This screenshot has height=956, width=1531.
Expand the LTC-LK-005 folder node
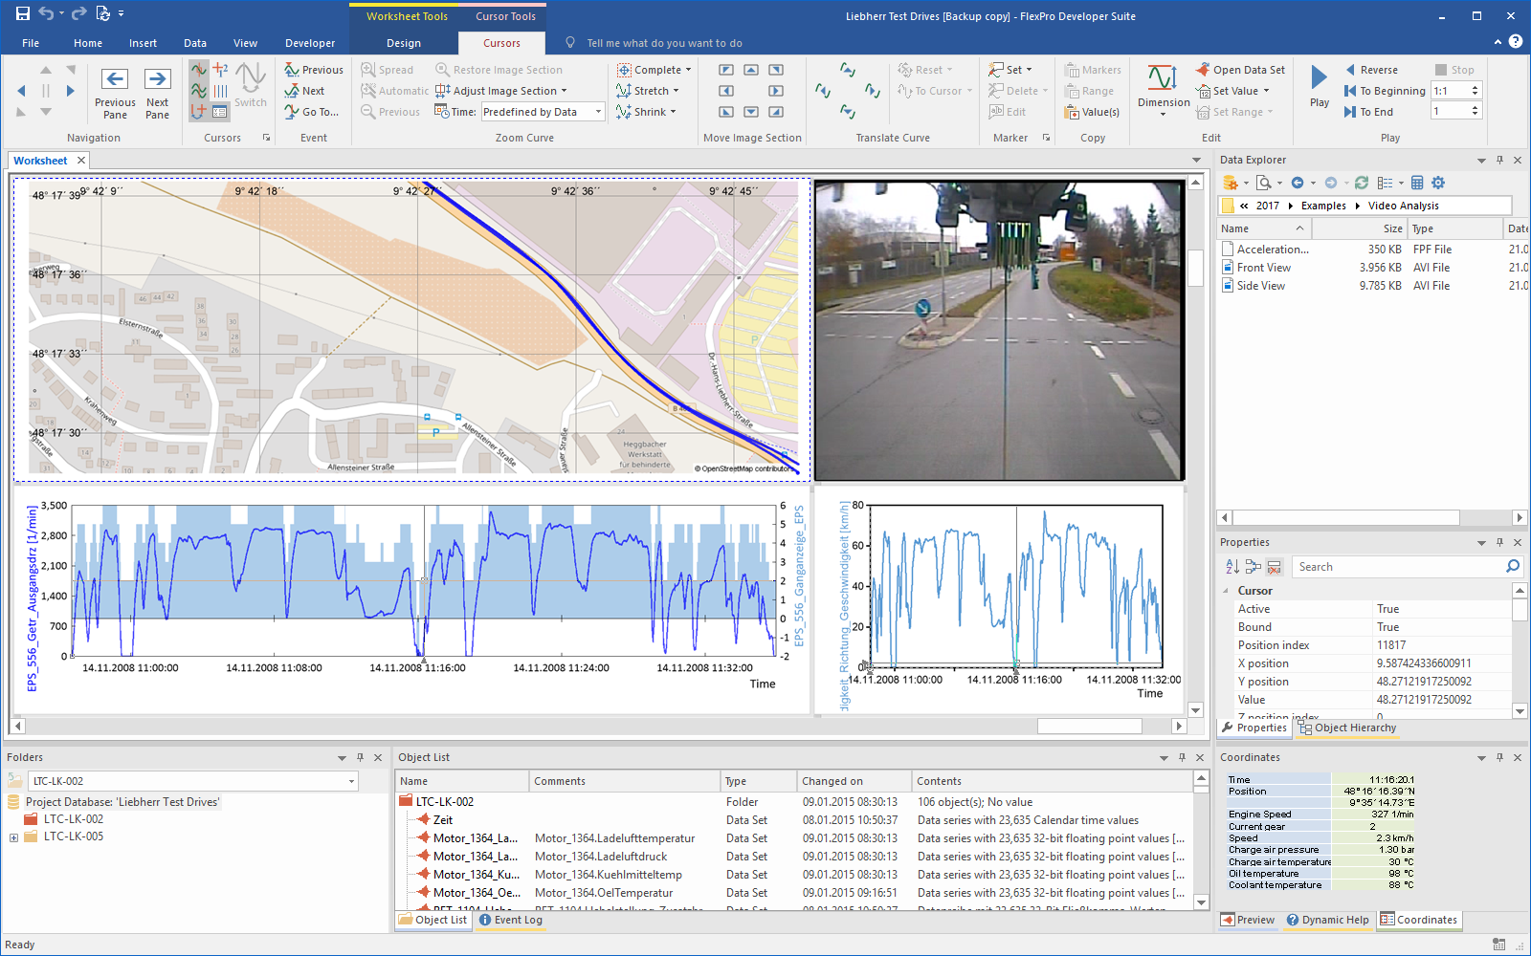(x=13, y=836)
